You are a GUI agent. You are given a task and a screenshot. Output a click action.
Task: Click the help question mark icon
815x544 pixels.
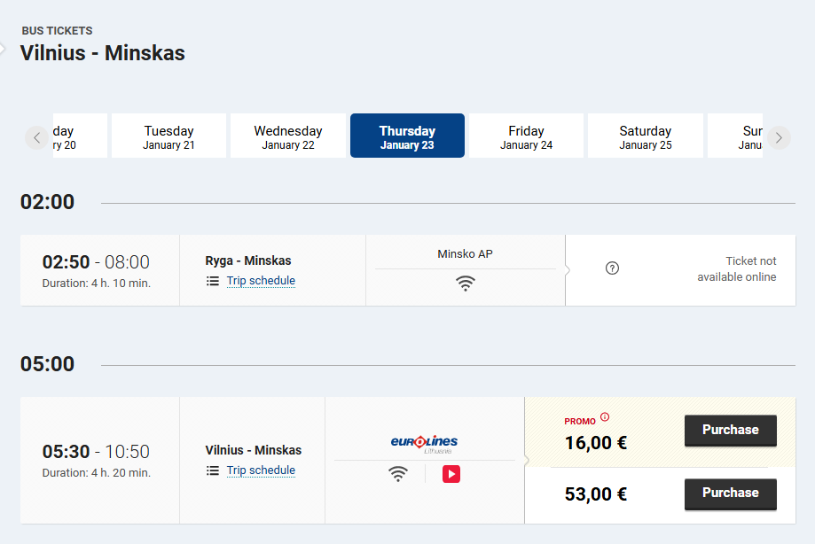point(612,268)
